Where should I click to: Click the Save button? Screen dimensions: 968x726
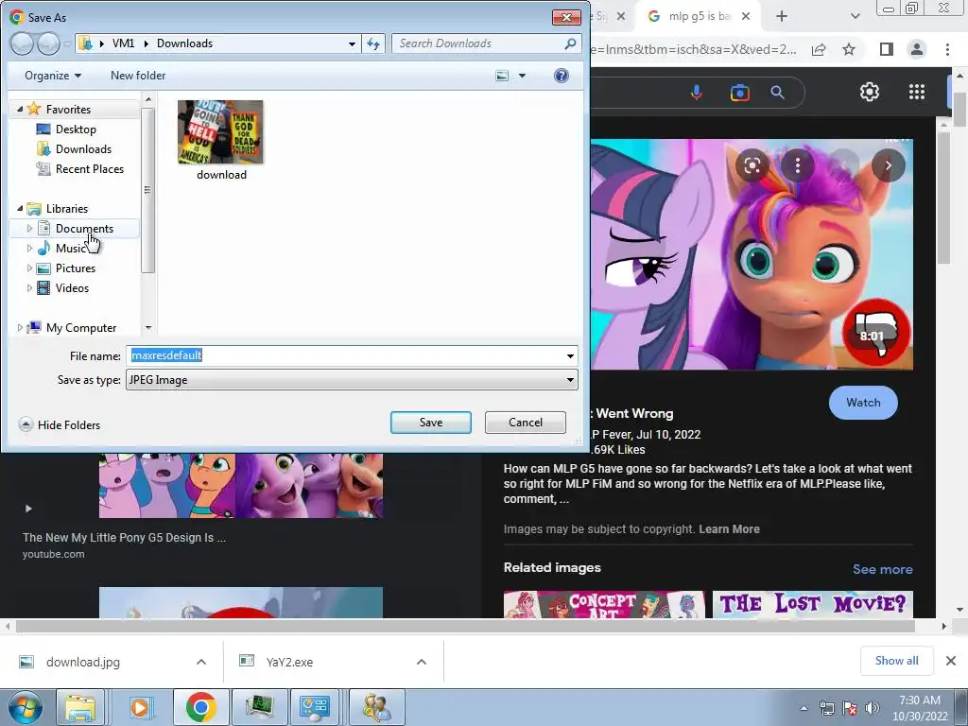coord(431,423)
